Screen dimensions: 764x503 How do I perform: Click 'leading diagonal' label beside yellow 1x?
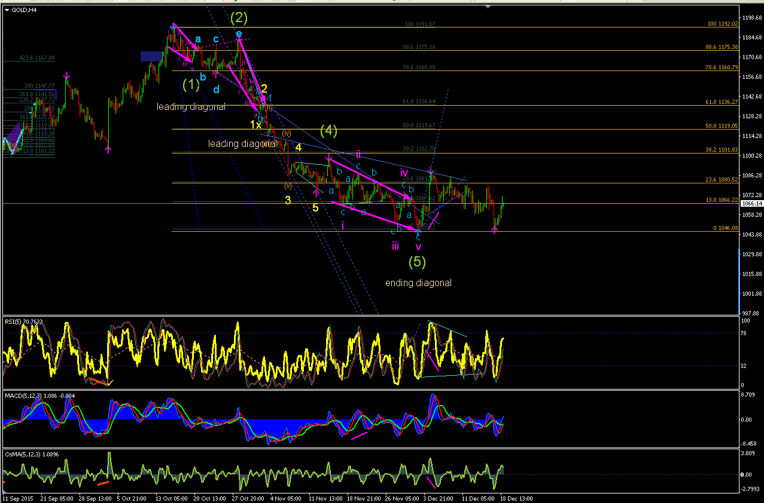point(242,144)
